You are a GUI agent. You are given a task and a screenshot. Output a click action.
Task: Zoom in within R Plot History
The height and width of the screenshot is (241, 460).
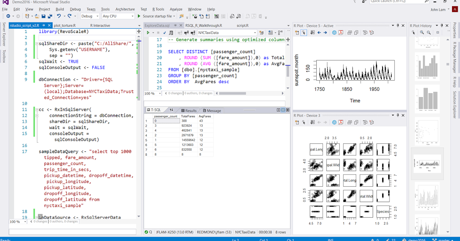point(422,33)
